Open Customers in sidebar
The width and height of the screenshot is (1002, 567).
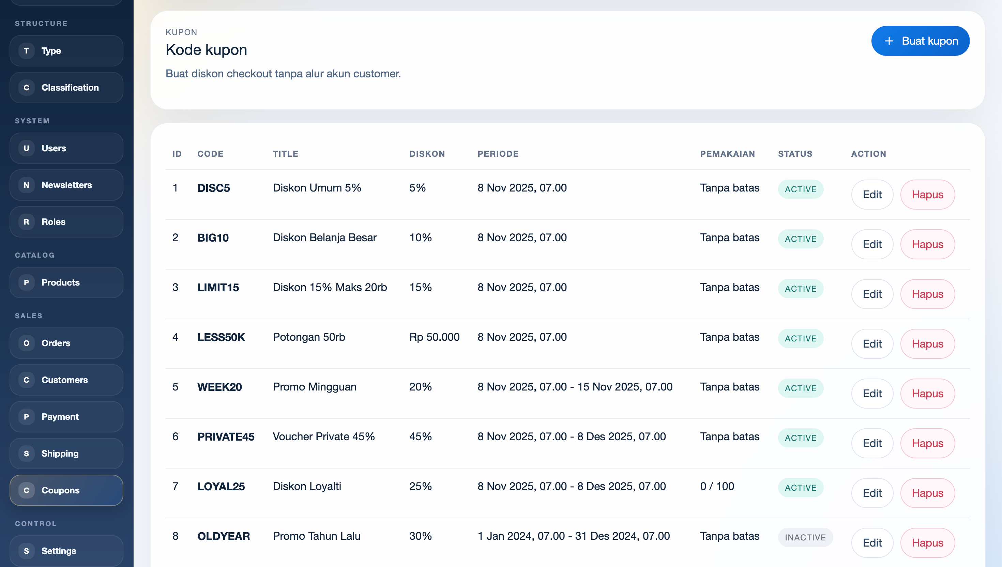[x=66, y=380]
